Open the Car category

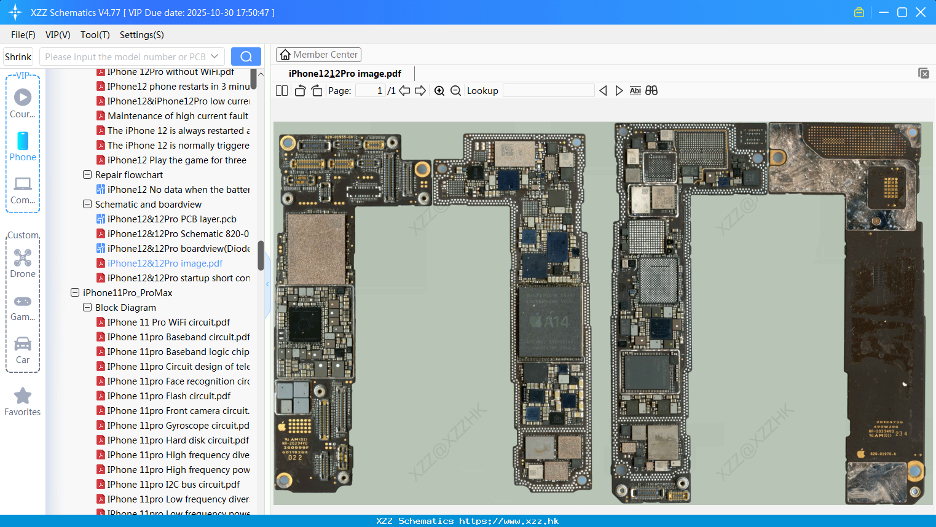23,350
